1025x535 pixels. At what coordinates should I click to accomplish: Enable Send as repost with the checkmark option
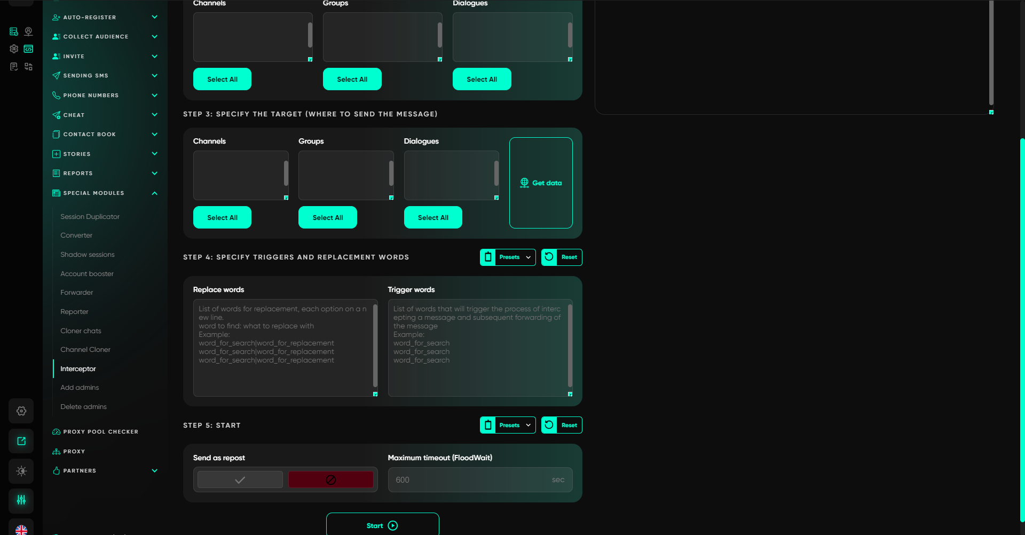[x=240, y=480]
